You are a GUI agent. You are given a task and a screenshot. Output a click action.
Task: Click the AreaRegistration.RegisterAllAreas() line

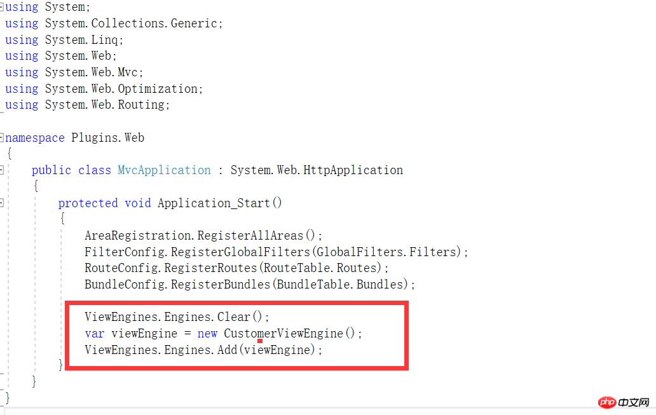coord(203,236)
